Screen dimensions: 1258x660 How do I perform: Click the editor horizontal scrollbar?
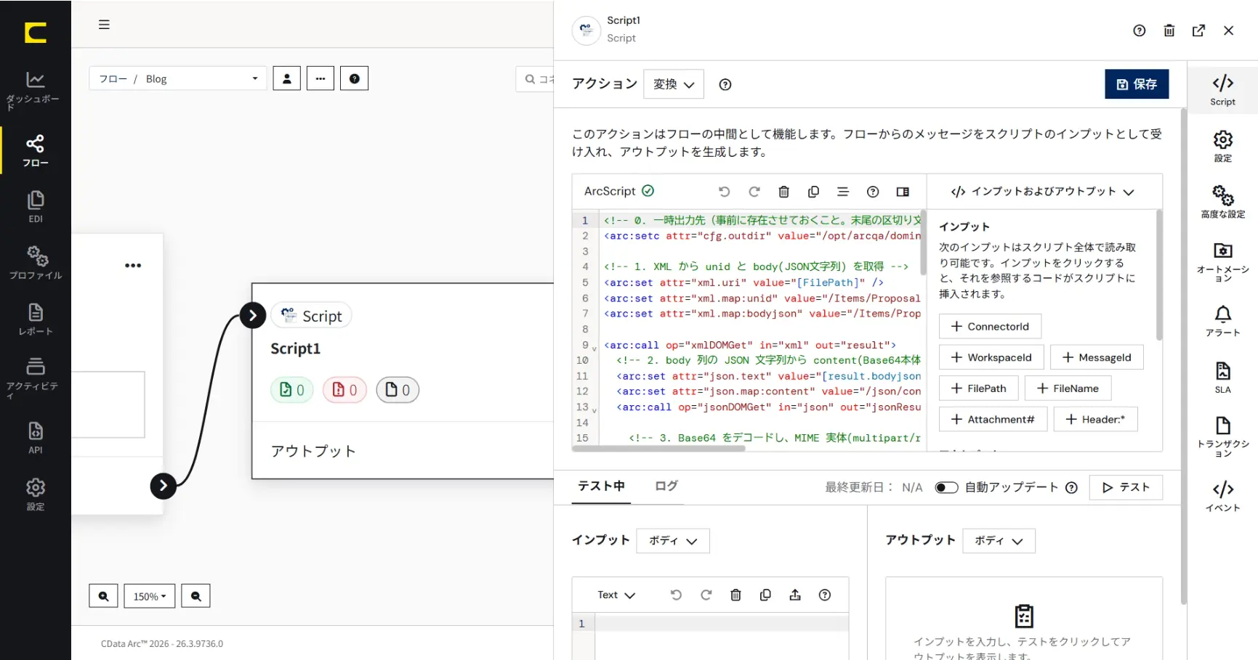(x=658, y=448)
